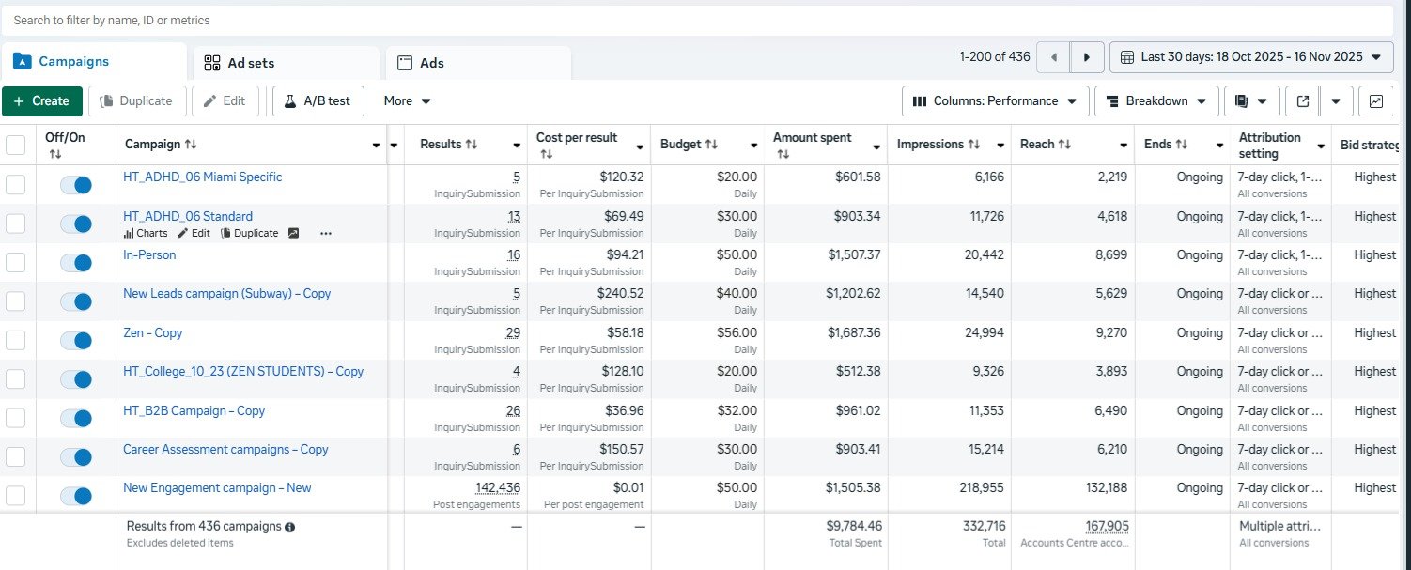Switch to the Ads tab
This screenshot has height=570, width=1411.
[477, 63]
